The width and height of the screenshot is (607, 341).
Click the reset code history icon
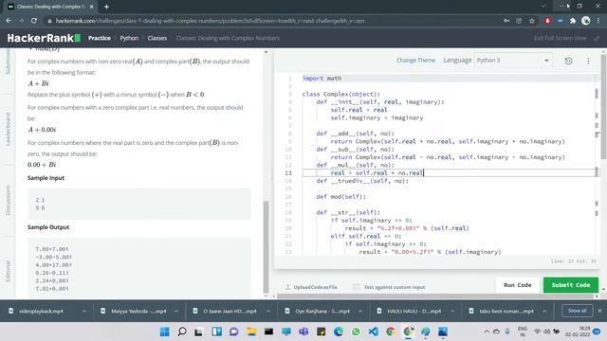568,61
